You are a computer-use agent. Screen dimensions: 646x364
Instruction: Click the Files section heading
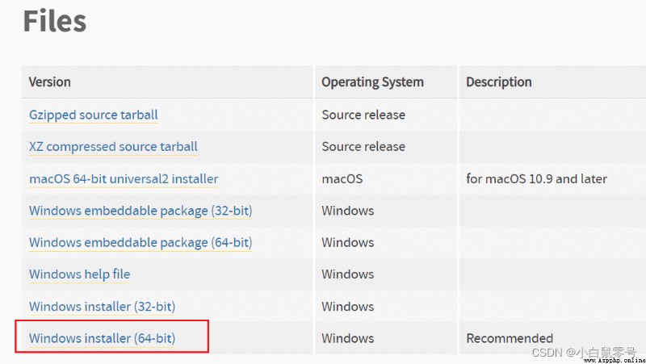[55, 21]
